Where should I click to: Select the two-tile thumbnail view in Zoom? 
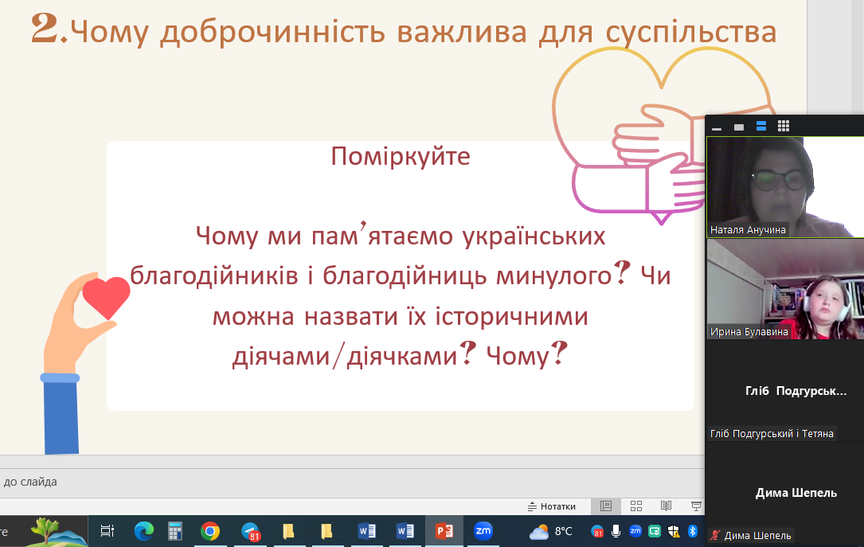click(760, 127)
